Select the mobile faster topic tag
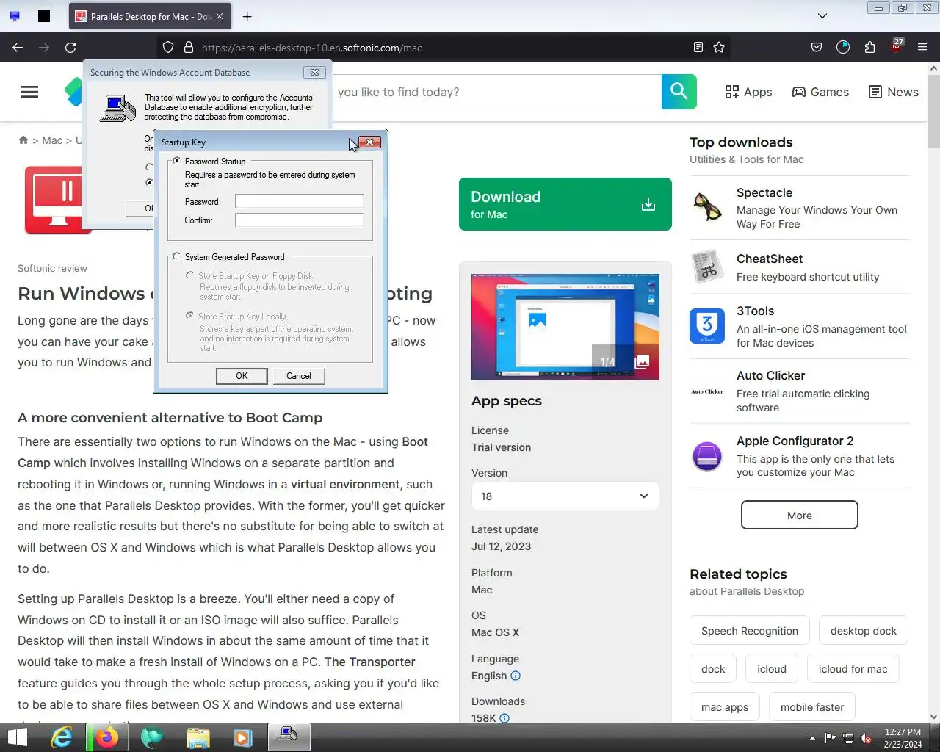 click(x=812, y=707)
